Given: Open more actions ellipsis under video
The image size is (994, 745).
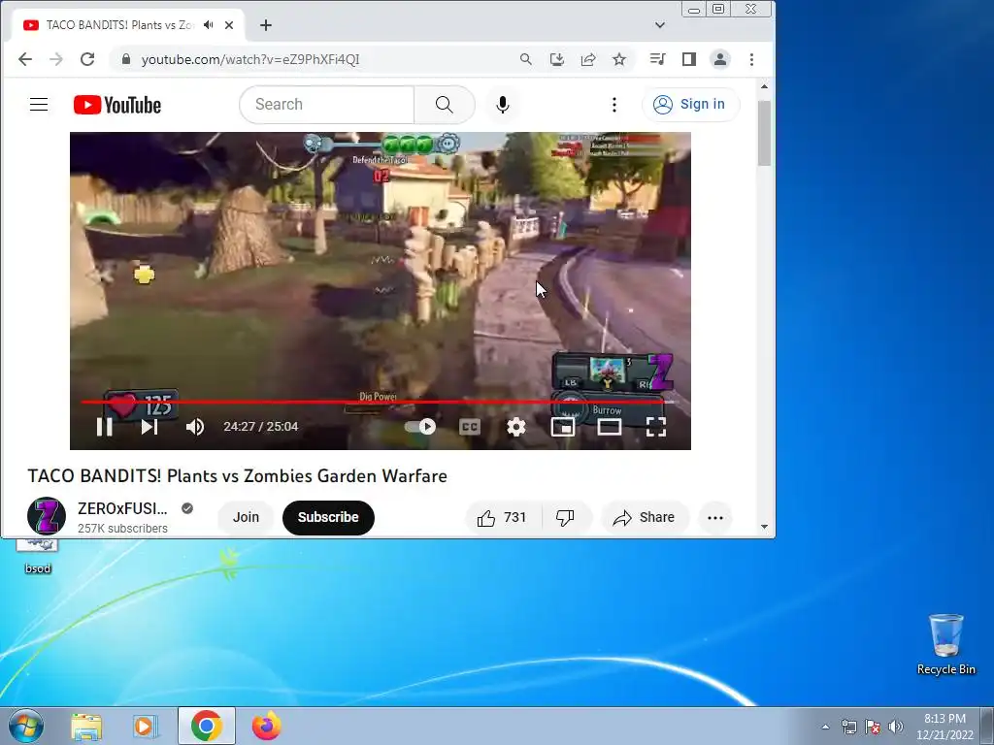Looking at the screenshot, I should [x=715, y=518].
